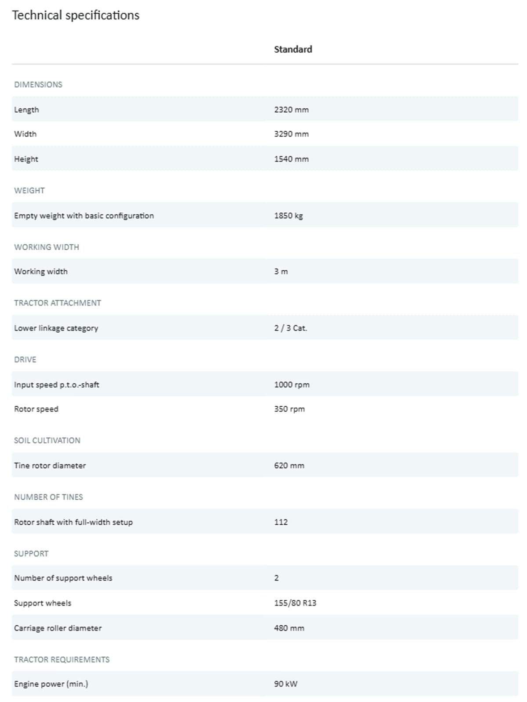Click the DIMENSIONS section label

click(x=38, y=85)
